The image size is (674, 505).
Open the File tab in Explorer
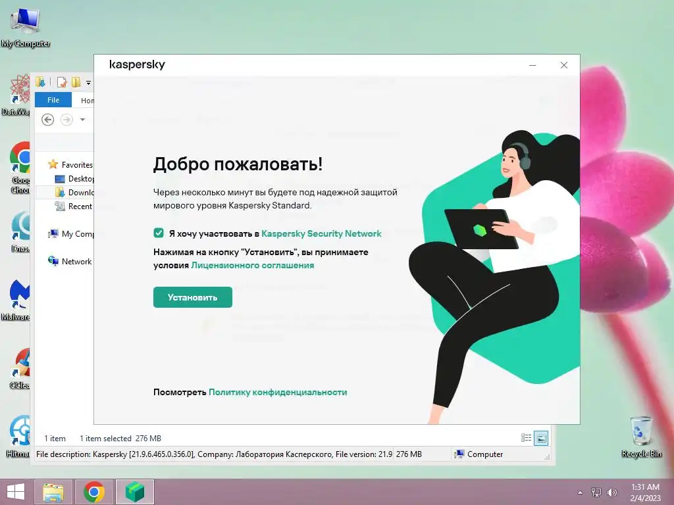53,100
